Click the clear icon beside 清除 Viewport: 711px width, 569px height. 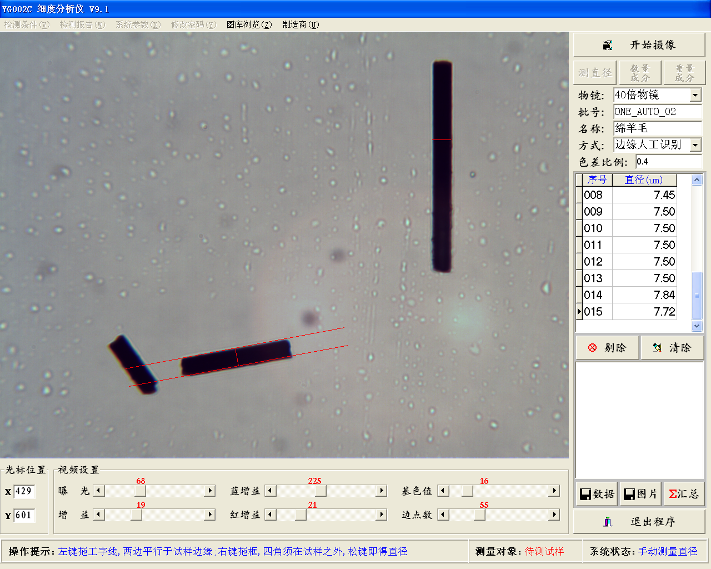pos(657,348)
